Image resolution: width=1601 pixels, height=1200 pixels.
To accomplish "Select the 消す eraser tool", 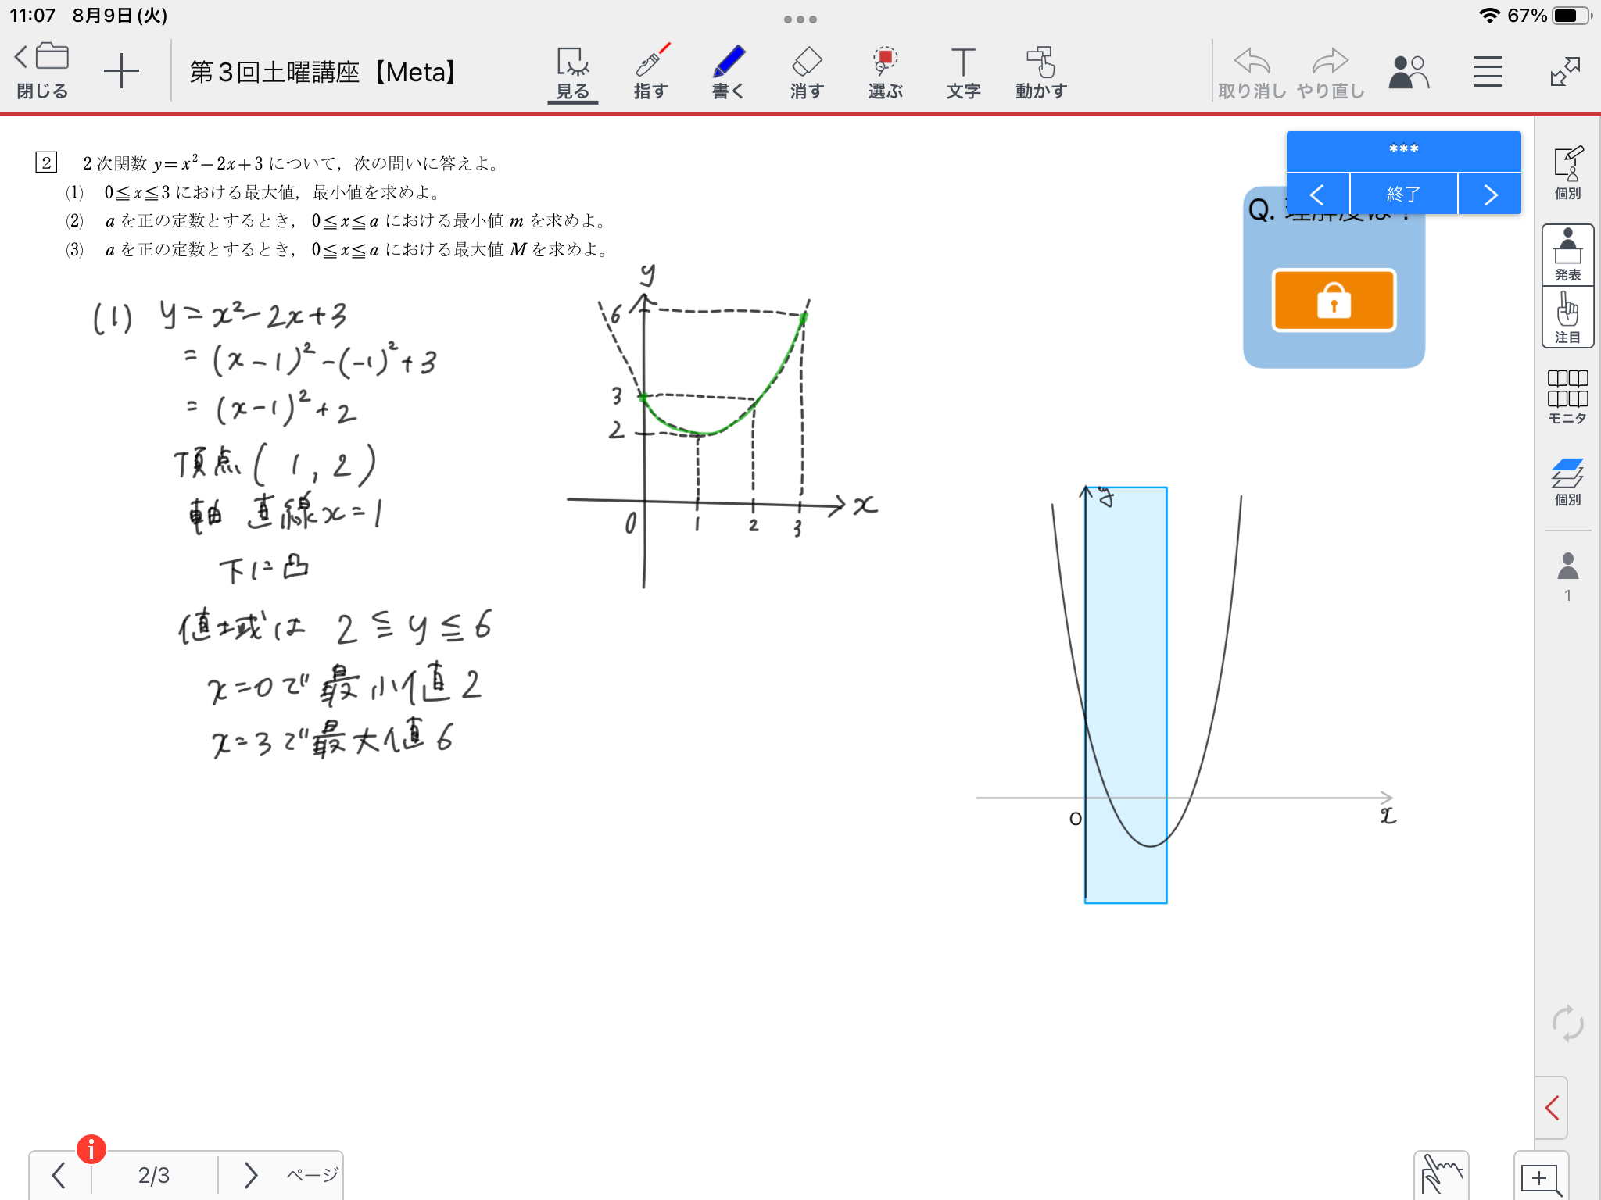I will coord(807,72).
